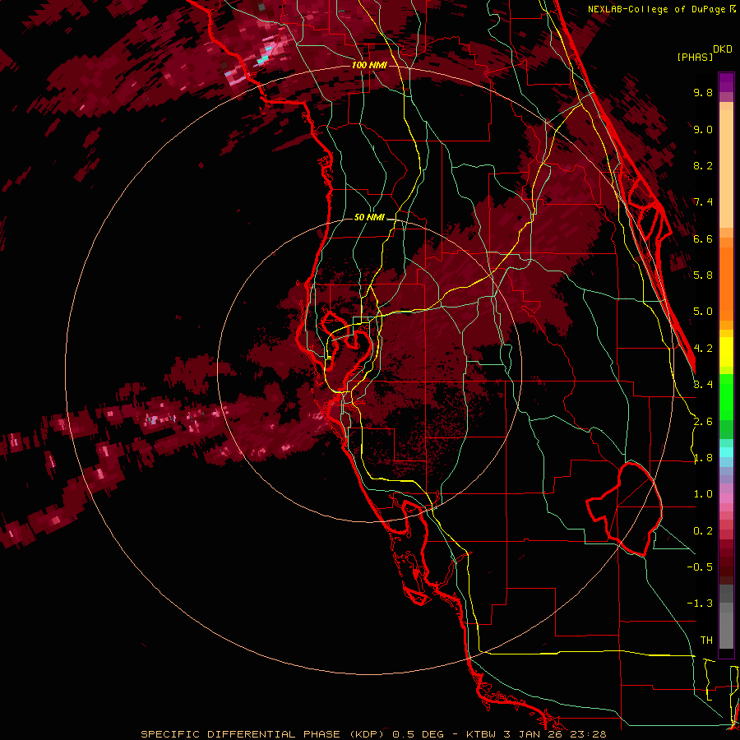740x740 pixels.
Task: Pick the bright green band of the color bar
Action: [726, 396]
